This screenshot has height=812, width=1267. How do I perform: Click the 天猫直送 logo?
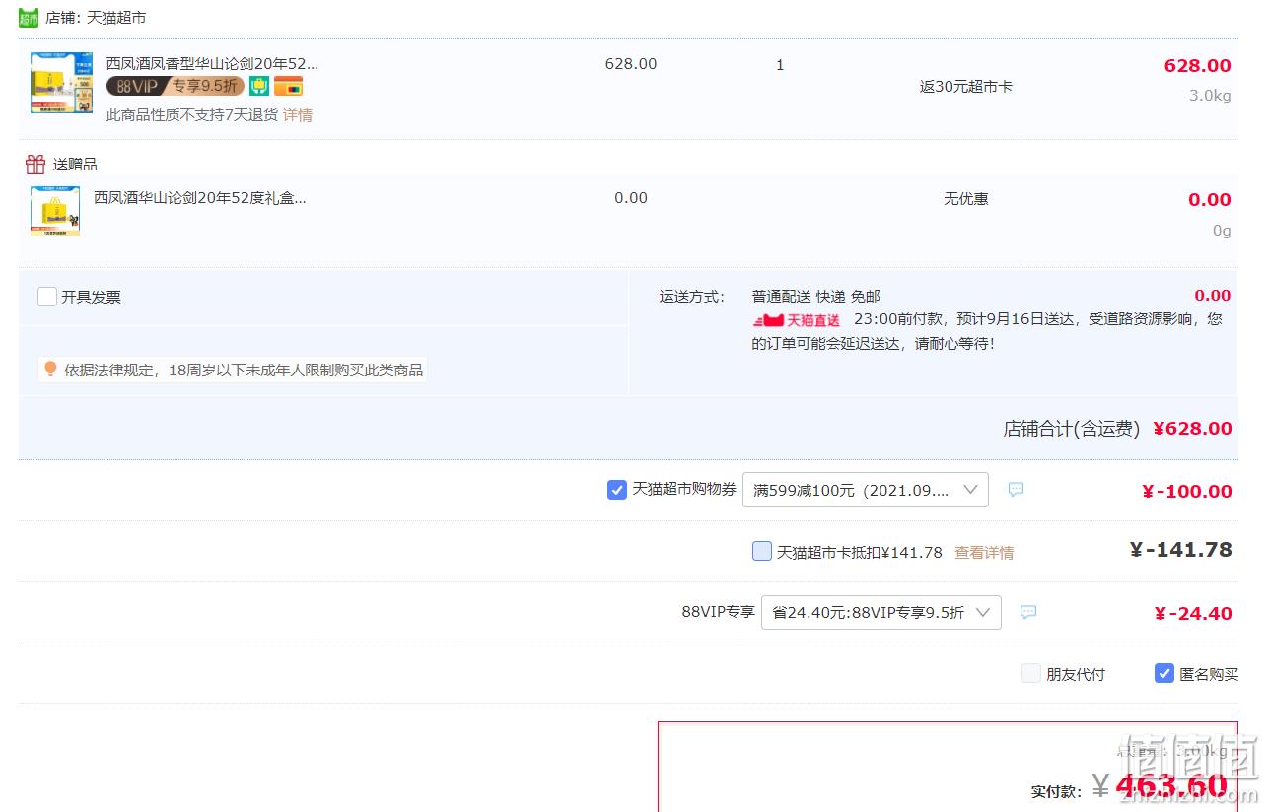pos(797,320)
